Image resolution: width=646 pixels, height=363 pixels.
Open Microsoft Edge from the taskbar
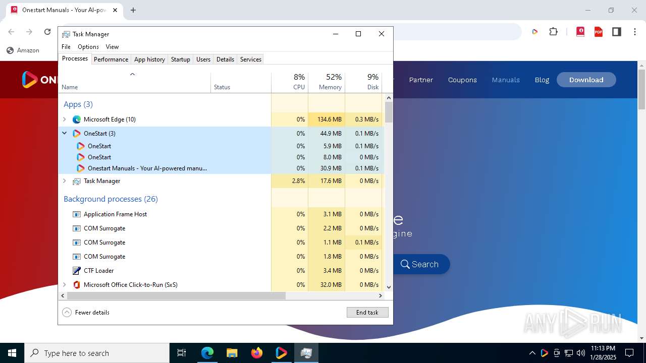(x=207, y=353)
